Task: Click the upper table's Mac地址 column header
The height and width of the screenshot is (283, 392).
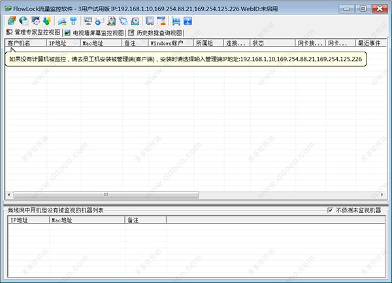Action: point(101,43)
